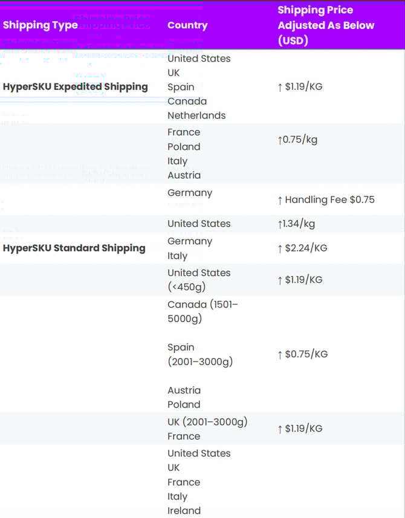
Task: Select the HyperSKU Expedited Shipping label
Action: point(76,86)
